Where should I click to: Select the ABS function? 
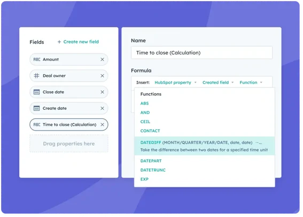tap(144, 103)
